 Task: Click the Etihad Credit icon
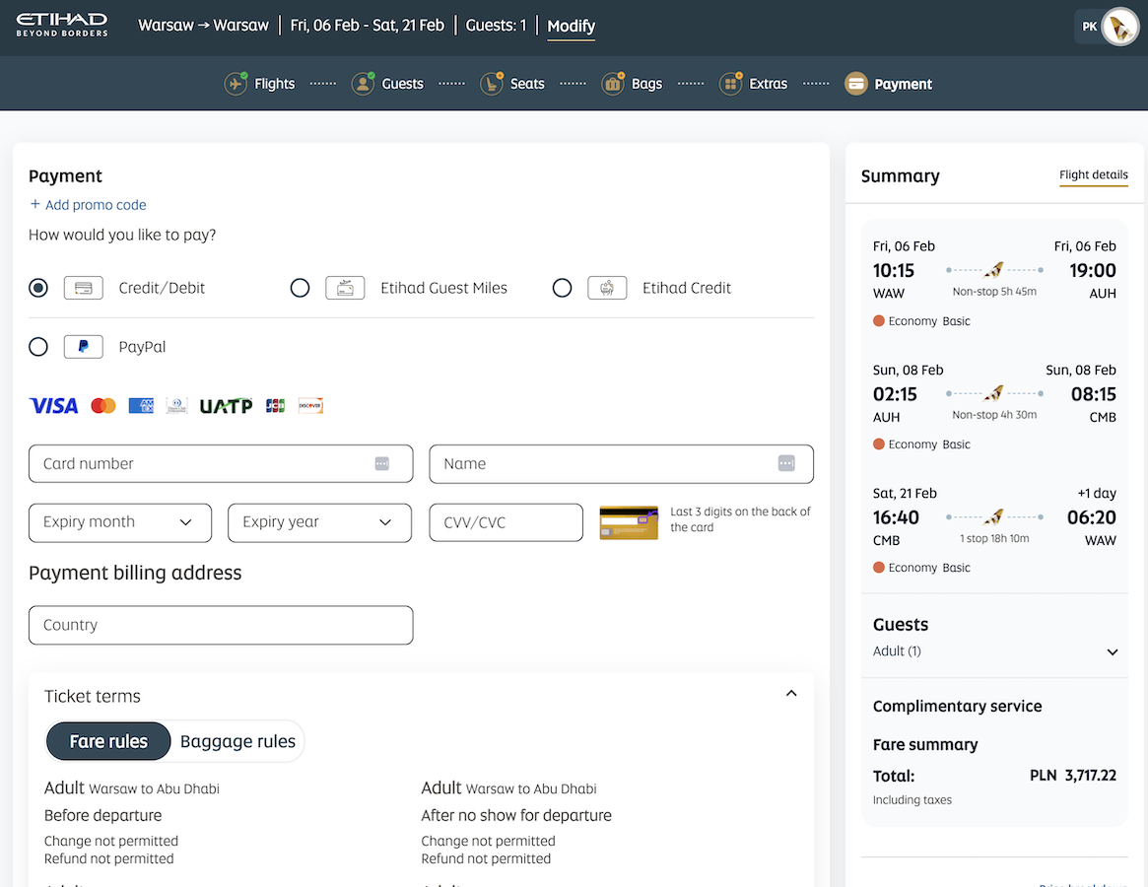pyautogui.click(x=607, y=288)
